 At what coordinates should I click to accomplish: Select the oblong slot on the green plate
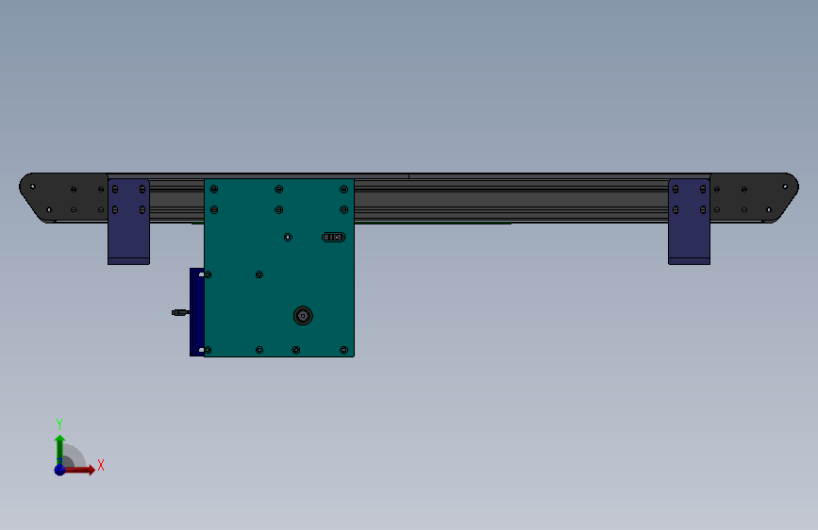333,238
